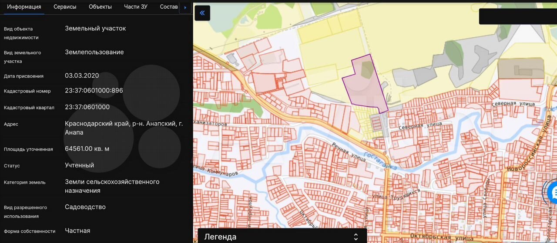Select the Информация tab

(24, 7)
